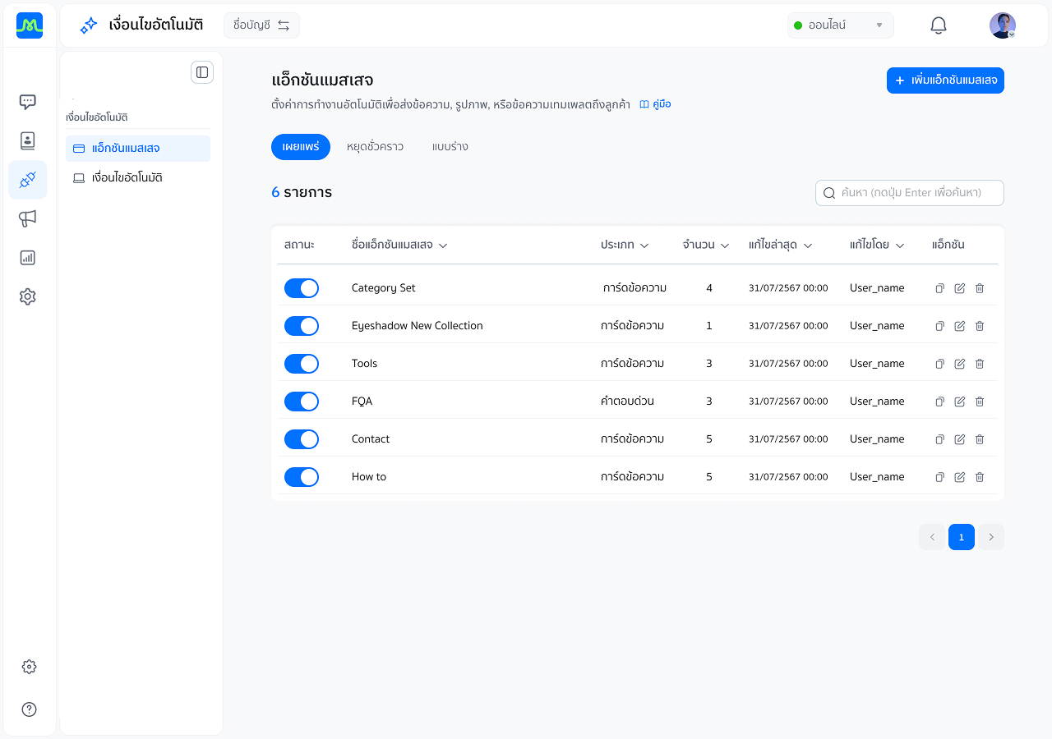Open the notifications bell

click(939, 25)
